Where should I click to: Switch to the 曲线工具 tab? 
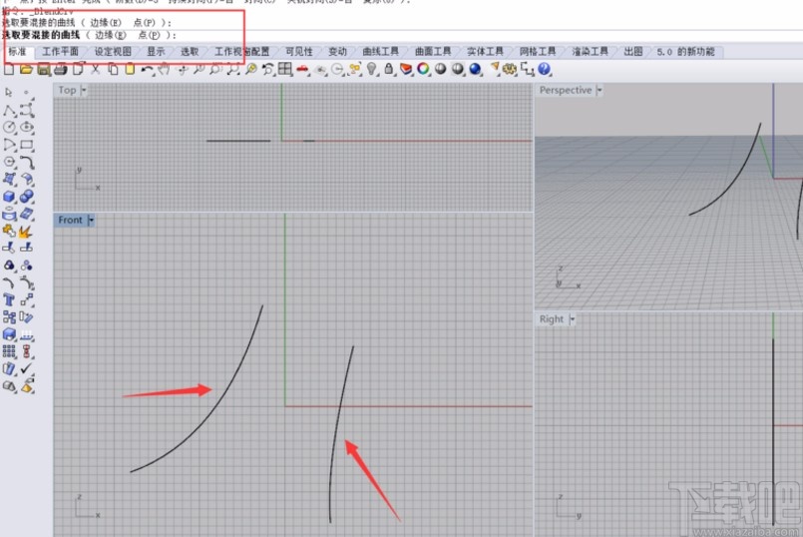pos(380,52)
